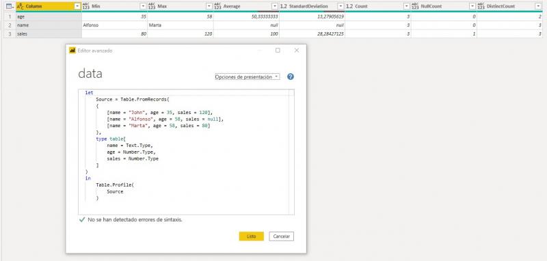This screenshot has height=261, width=547.
Task: Click the 'No se han detectado errores' status text
Action: point(135,220)
